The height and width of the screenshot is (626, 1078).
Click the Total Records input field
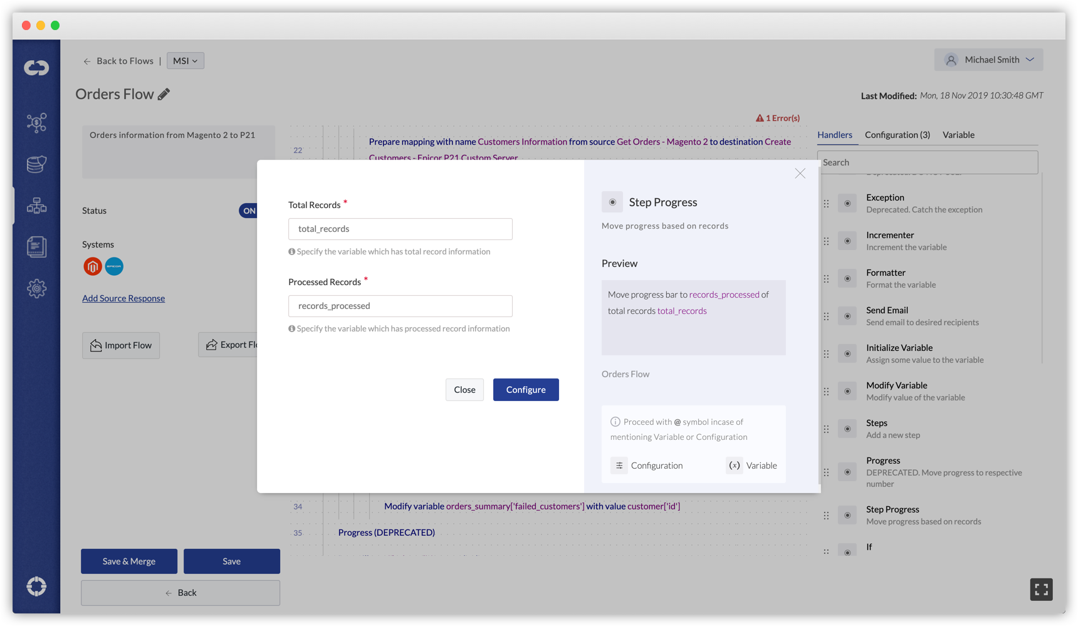[400, 229]
